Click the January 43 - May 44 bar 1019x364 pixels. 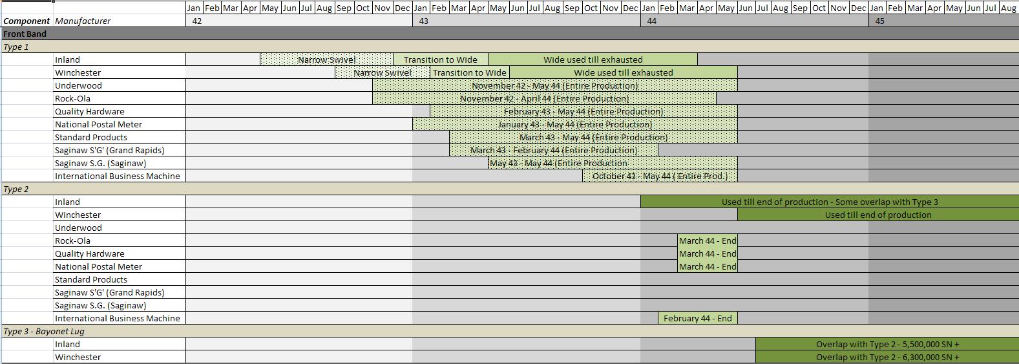pyautogui.click(x=575, y=124)
